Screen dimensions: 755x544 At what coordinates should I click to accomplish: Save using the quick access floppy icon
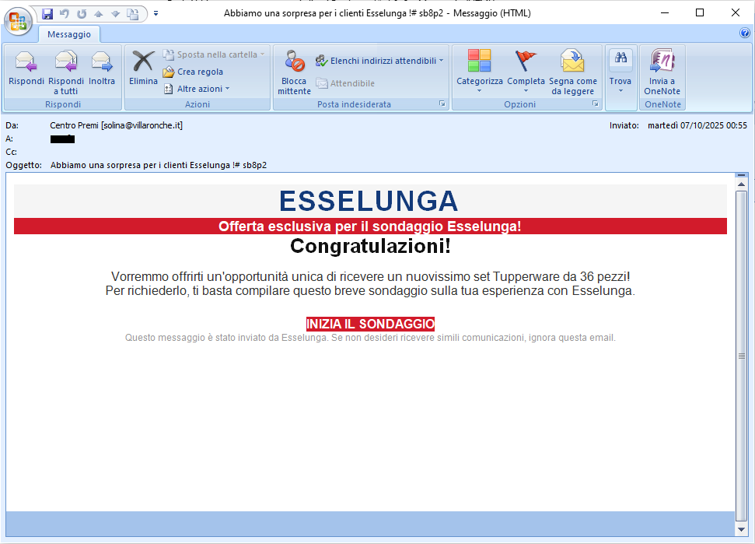(x=47, y=13)
